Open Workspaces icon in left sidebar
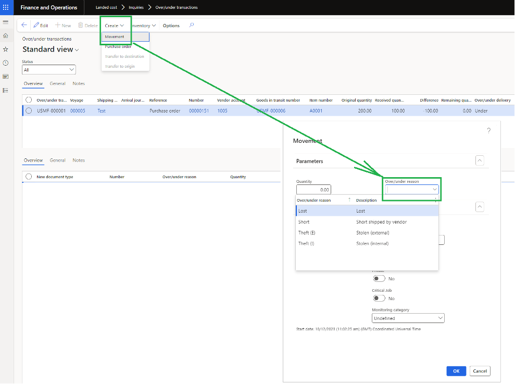515x384 pixels. click(x=6, y=77)
